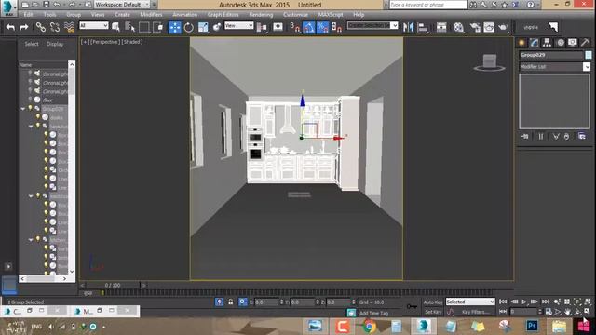Switch to the Utilities hammer panel tab
Screen dimensions: 596x335
click(585, 43)
